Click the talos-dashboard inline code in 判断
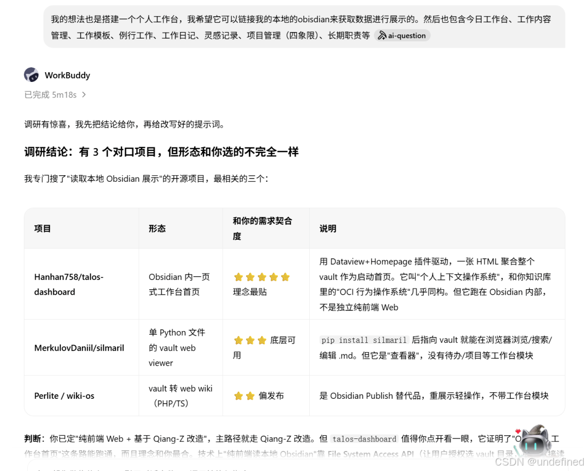The image size is (586, 471). point(365,439)
